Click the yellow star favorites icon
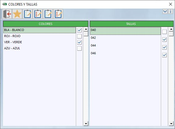175x129 pixels. coord(17,14)
